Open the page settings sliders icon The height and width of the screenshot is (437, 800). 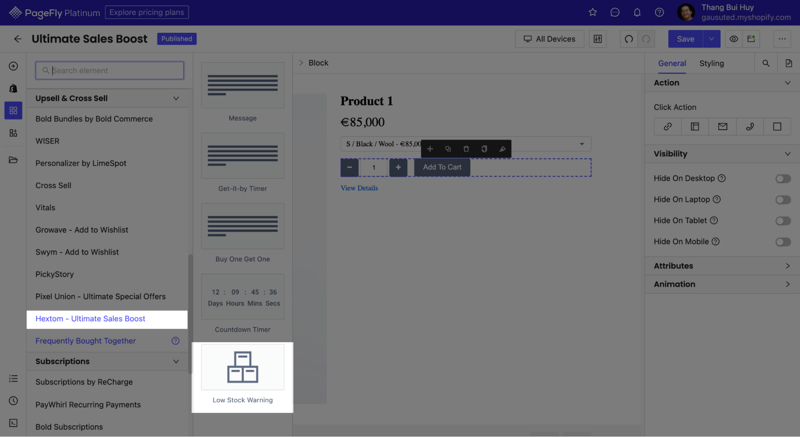point(597,39)
